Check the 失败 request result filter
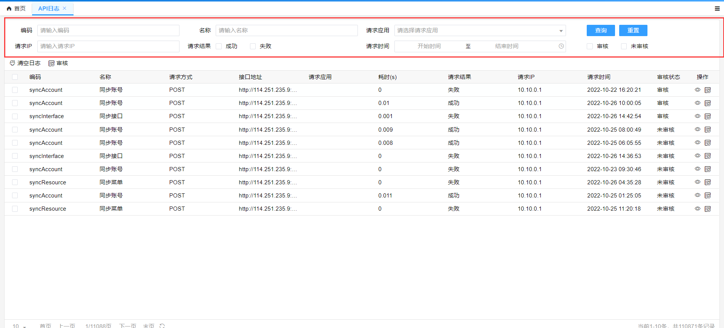This screenshot has width=724, height=328. click(253, 46)
